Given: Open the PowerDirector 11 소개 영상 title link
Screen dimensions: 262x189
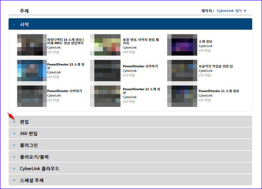Looking at the screenshot, I should [219, 91].
